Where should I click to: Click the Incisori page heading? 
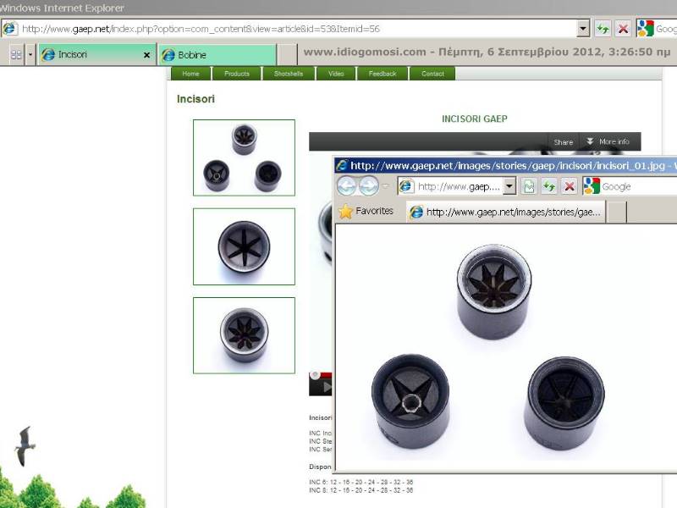click(195, 99)
